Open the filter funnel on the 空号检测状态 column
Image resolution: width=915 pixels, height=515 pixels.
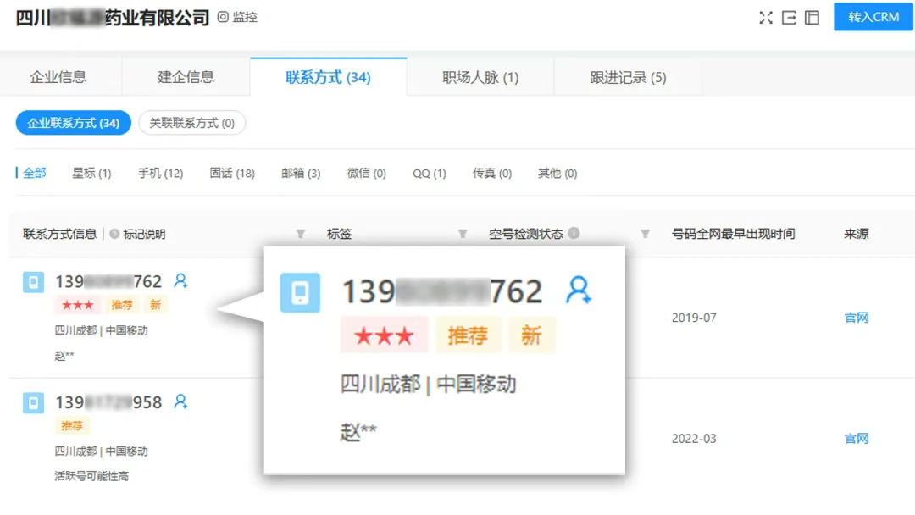tap(646, 234)
